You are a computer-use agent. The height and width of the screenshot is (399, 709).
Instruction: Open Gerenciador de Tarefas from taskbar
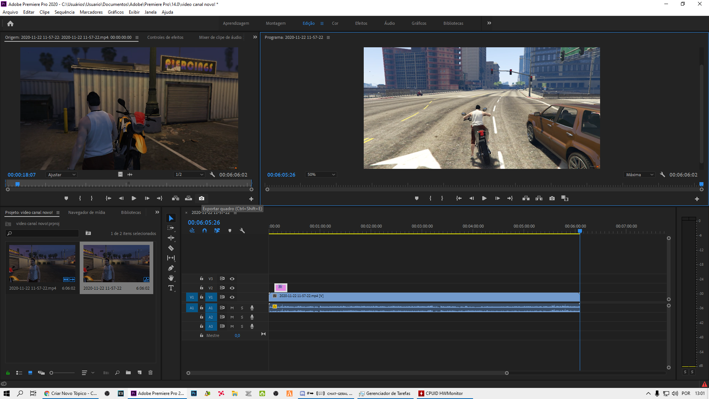click(385, 393)
